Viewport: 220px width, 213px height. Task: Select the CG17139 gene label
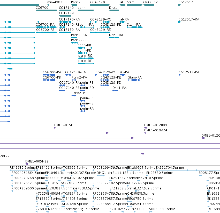coord(66,13)
